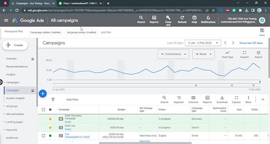
Task: Click Show last 30 days link
Action: point(251,43)
